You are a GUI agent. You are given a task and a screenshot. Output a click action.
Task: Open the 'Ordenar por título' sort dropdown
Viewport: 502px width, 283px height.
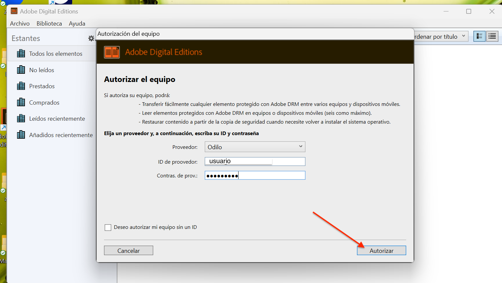pyautogui.click(x=441, y=36)
